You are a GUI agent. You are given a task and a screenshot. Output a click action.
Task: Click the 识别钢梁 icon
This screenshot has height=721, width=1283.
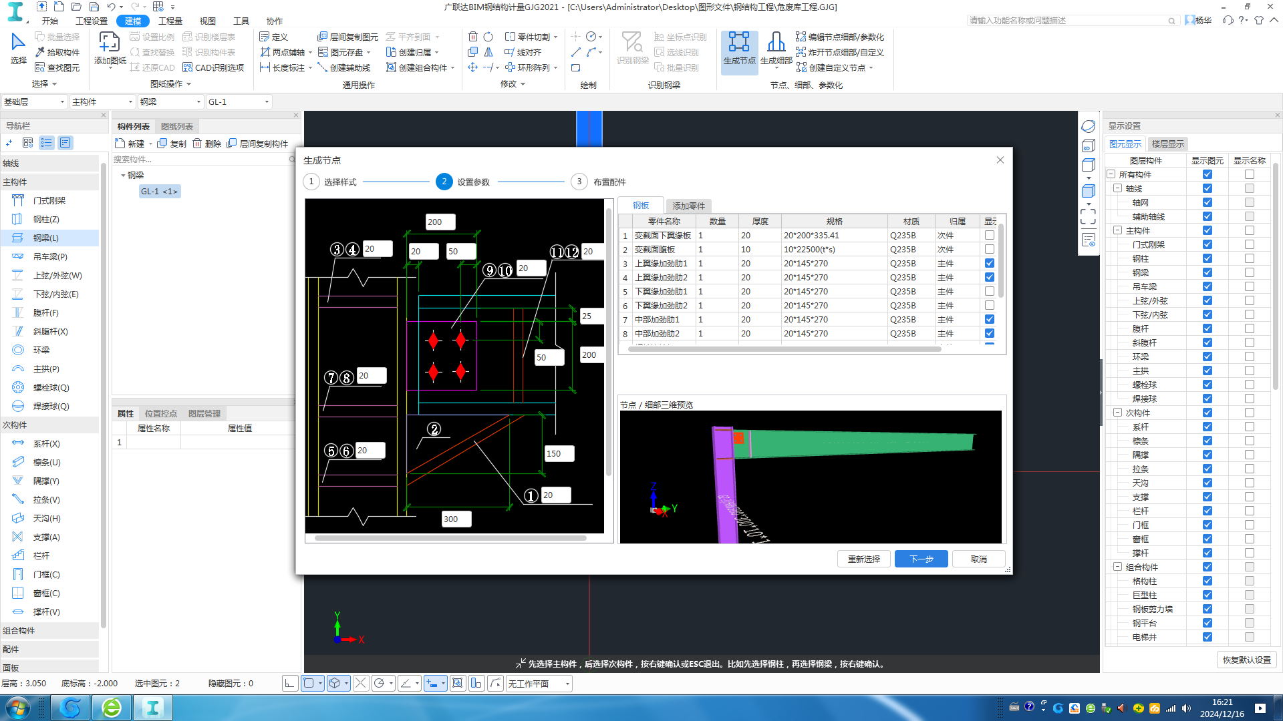point(632,48)
